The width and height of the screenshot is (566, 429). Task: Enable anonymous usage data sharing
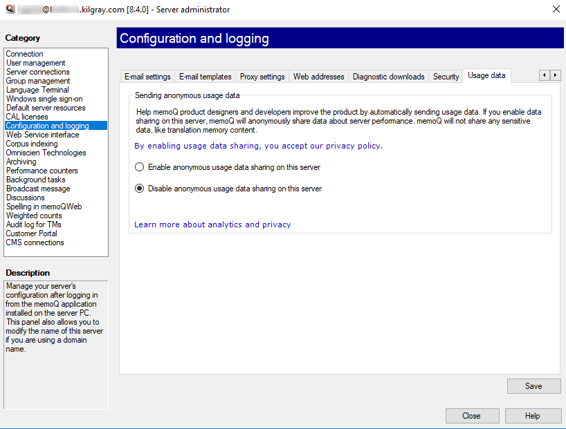coord(139,166)
